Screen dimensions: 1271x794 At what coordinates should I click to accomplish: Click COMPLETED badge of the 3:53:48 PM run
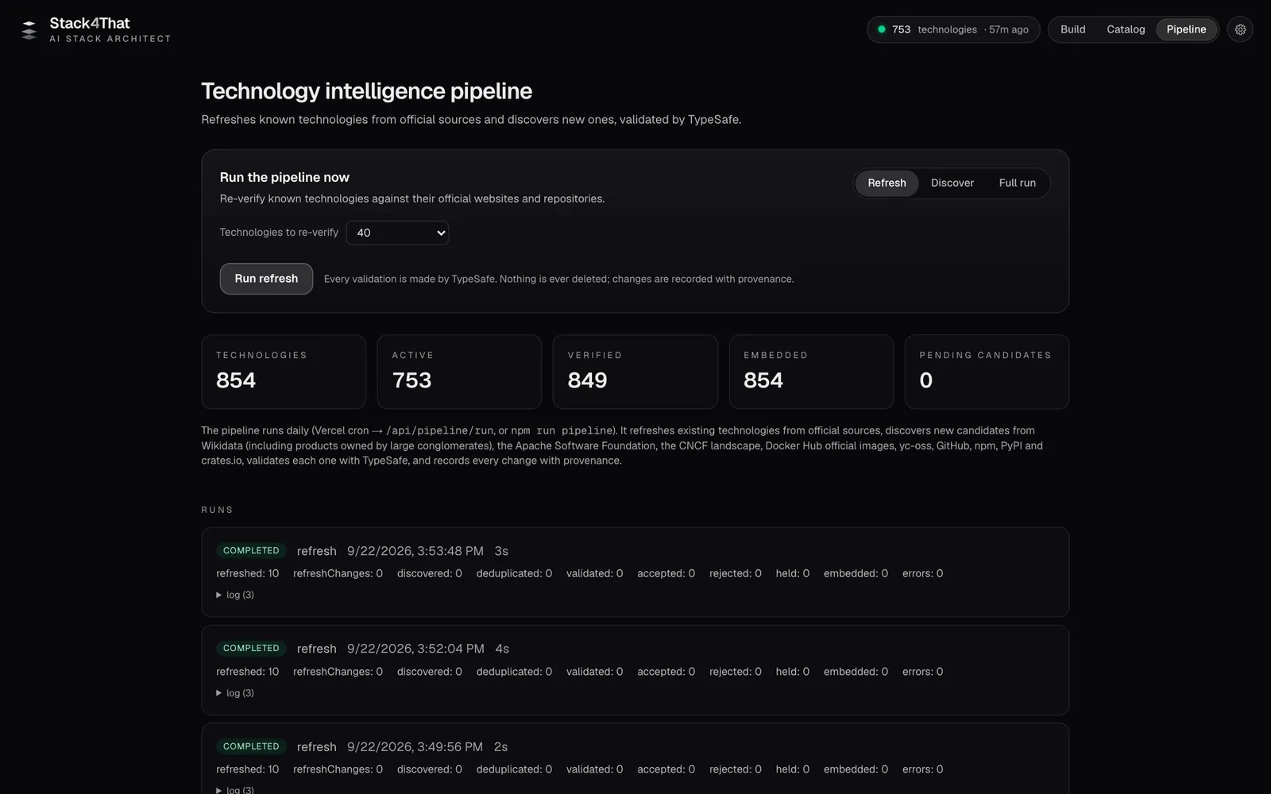click(251, 550)
